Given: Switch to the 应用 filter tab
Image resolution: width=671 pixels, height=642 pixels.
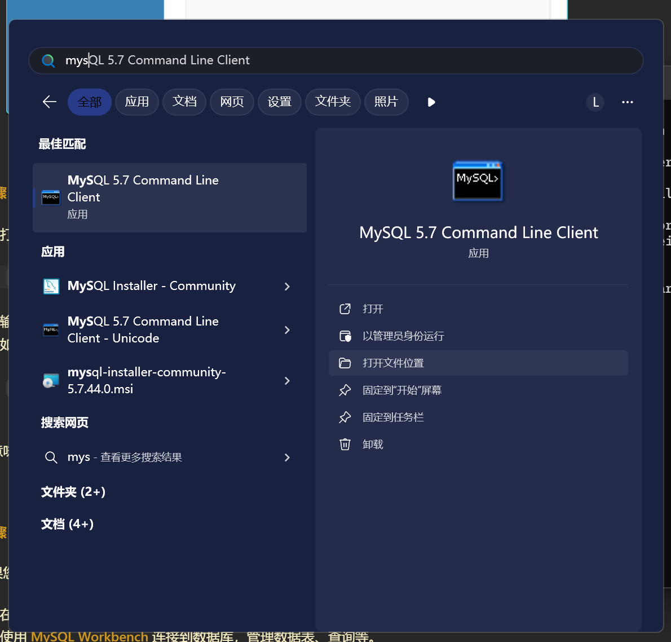Looking at the screenshot, I should point(137,102).
